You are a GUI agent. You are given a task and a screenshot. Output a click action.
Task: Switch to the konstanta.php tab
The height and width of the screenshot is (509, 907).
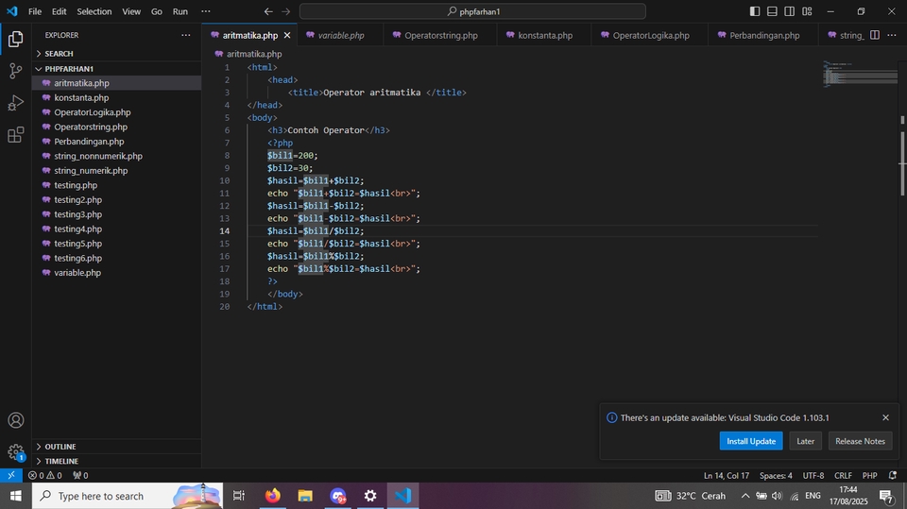pyautogui.click(x=544, y=35)
